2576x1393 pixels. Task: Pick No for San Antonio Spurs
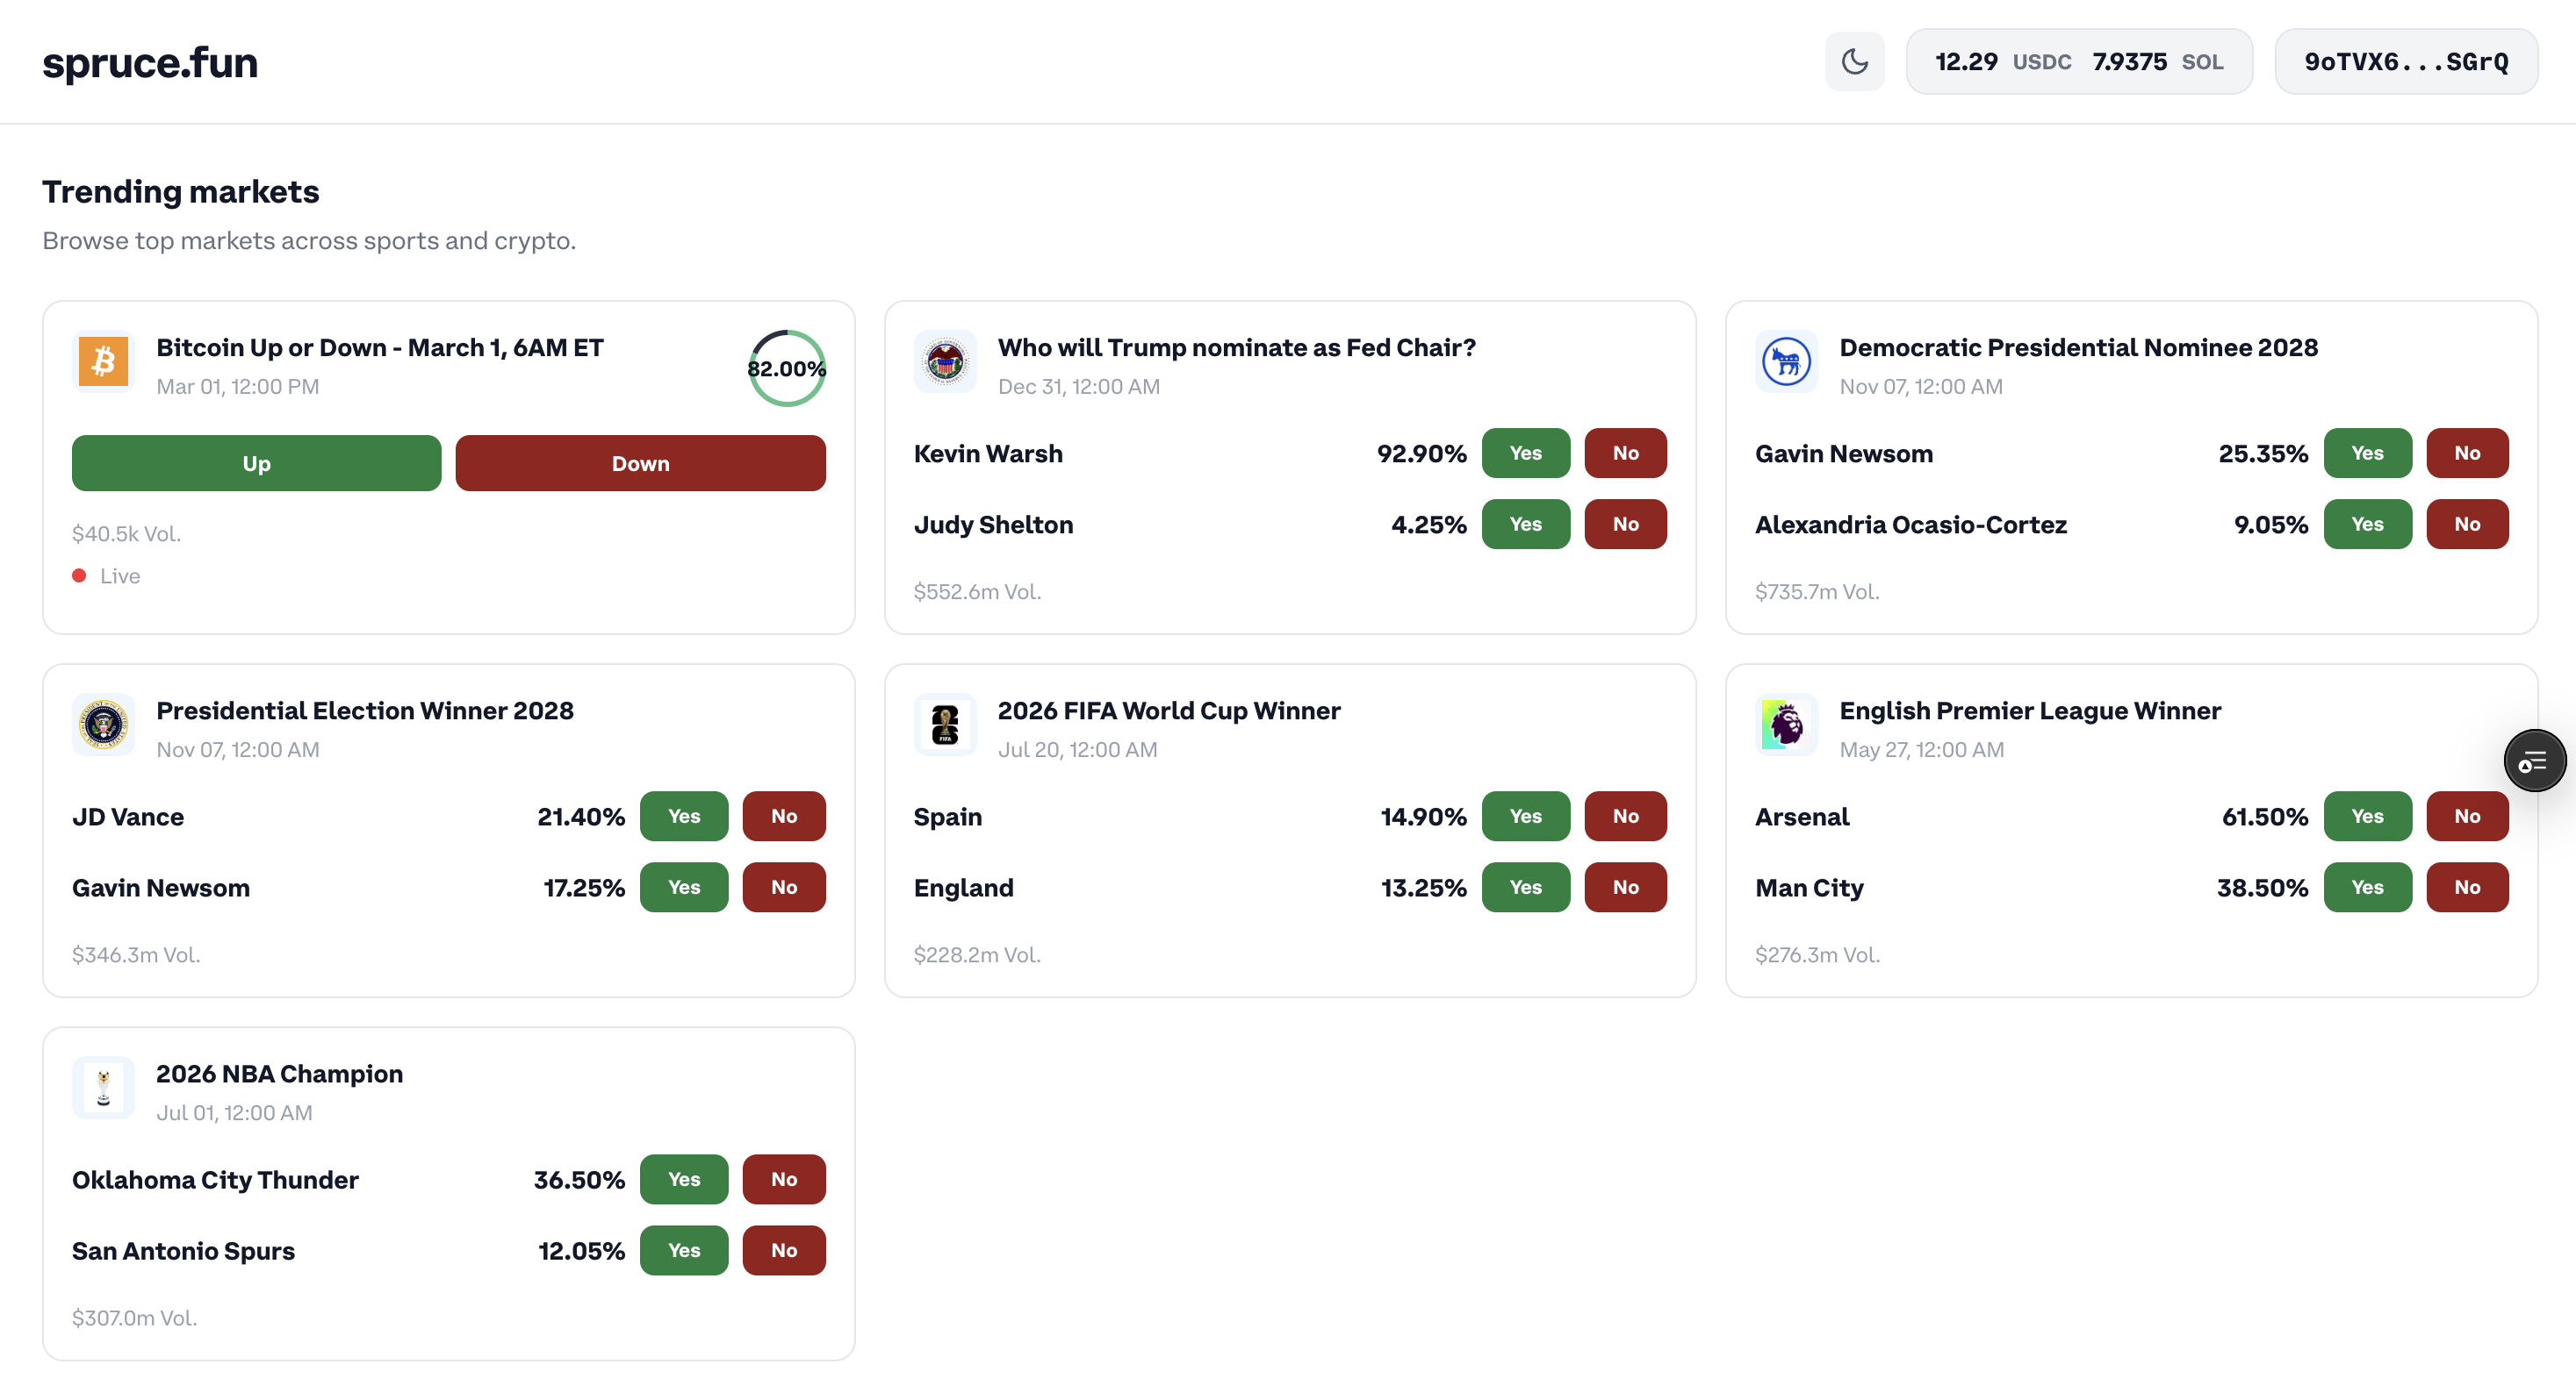(x=783, y=1250)
